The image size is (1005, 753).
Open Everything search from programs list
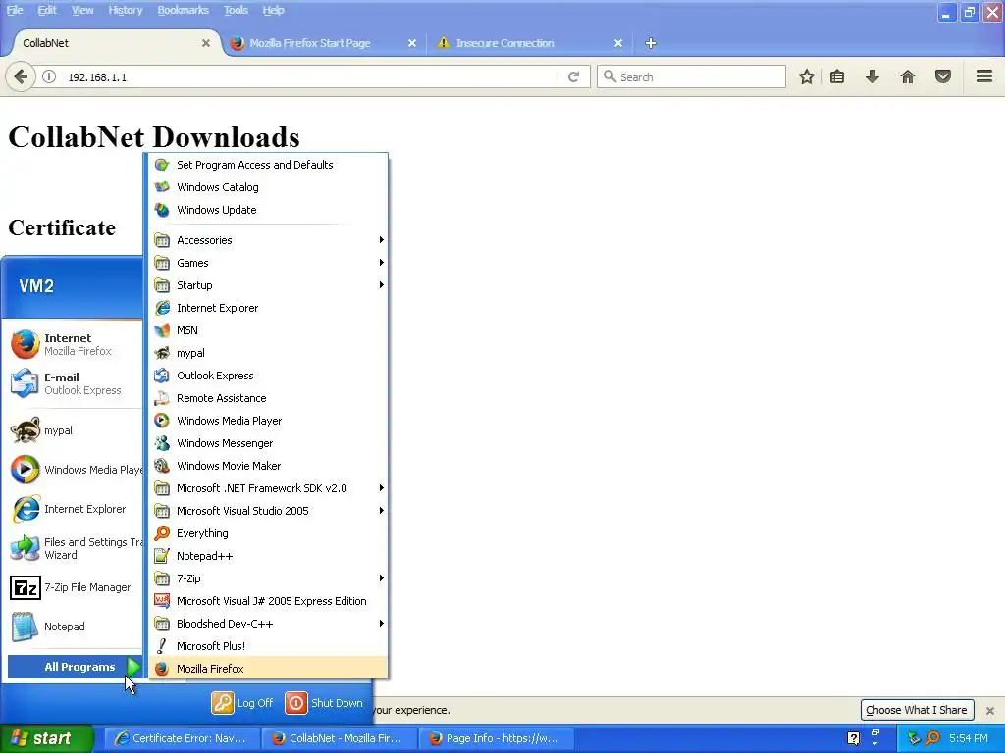click(x=268, y=533)
